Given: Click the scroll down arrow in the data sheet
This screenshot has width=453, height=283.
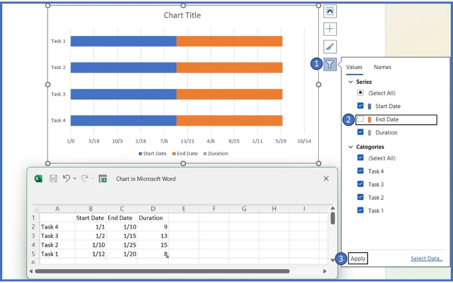Looking at the screenshot, I should [x=333, y=260].
